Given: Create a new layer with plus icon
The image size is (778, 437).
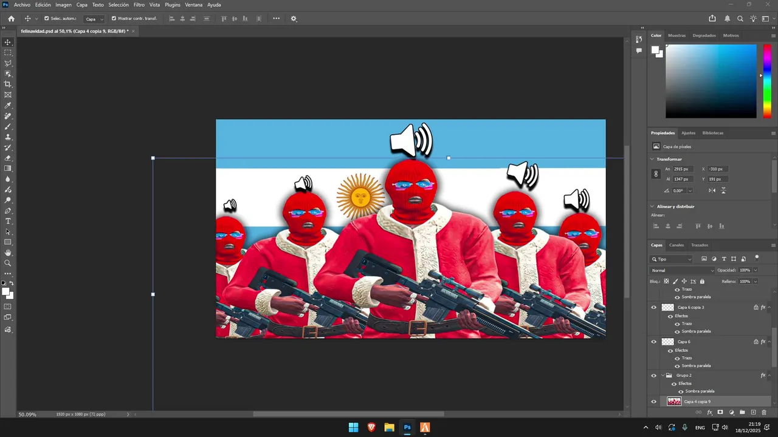Looking at the screenshot, I should (753, 412).
